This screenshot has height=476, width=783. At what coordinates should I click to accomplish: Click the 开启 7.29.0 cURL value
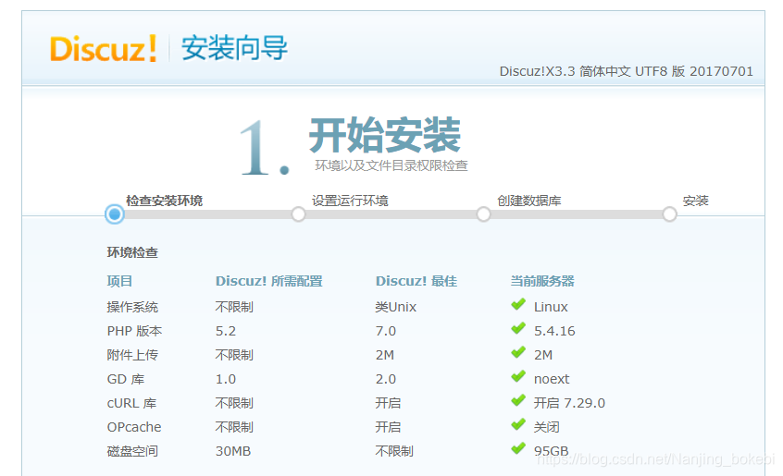[569, 403]
